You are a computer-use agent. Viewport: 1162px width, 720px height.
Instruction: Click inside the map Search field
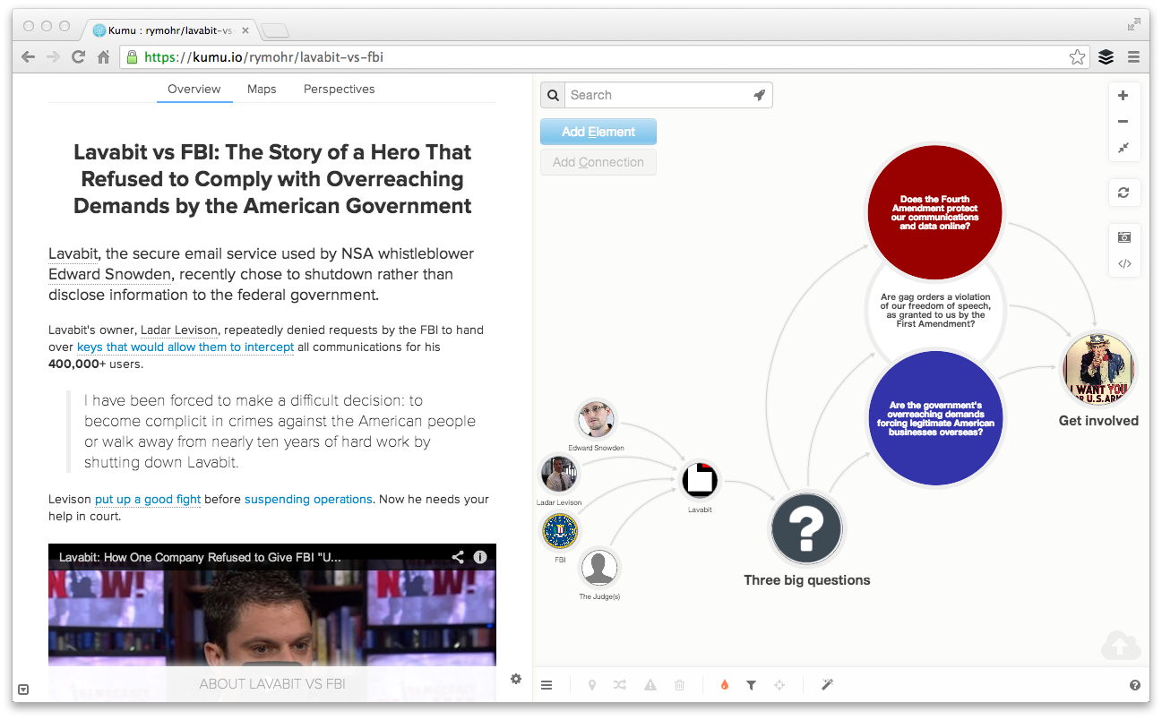pyautogui.click(x=658, y=95)
